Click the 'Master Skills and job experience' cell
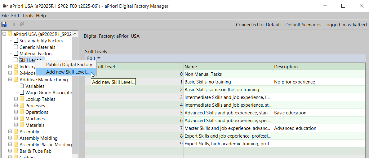369x158 pixels. [x=228, y=128]
